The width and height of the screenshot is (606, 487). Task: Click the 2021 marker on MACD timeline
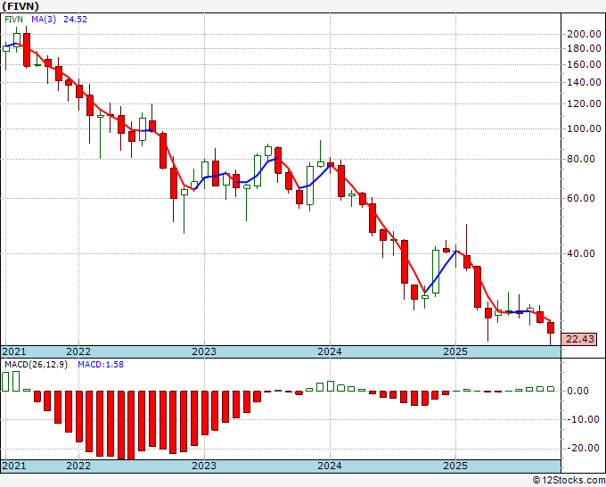click(13, 466)
